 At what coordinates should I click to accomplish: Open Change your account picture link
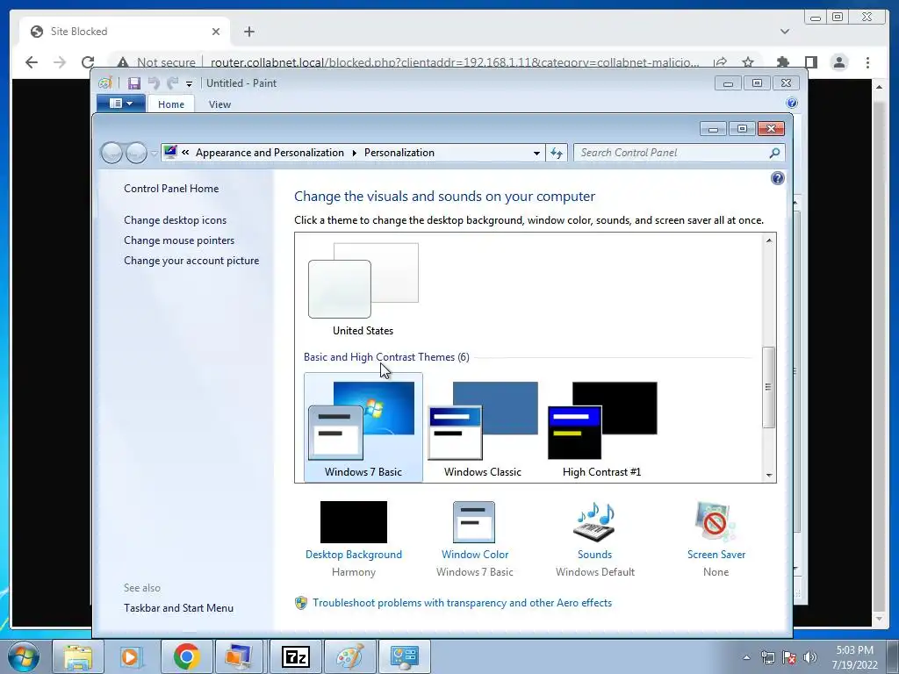click(191, 260)
